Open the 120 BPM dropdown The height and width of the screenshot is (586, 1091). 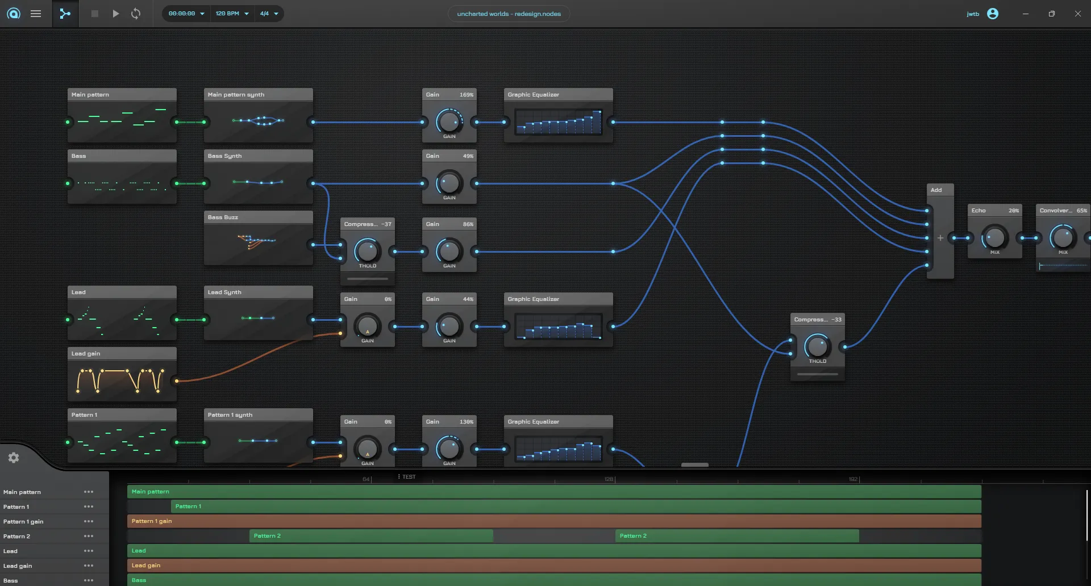pos(232,14)
